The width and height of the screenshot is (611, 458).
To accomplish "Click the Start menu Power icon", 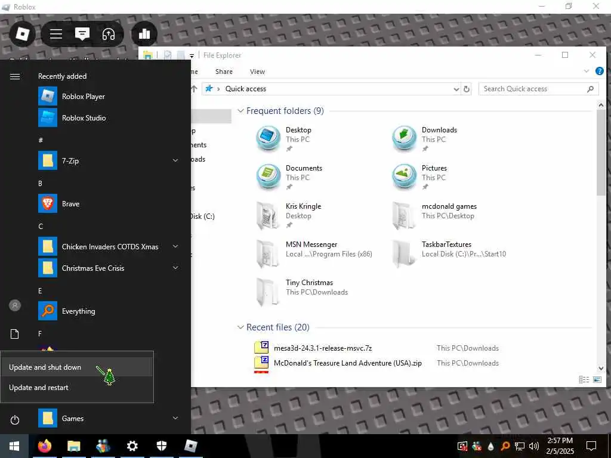I will coord(15,420).
